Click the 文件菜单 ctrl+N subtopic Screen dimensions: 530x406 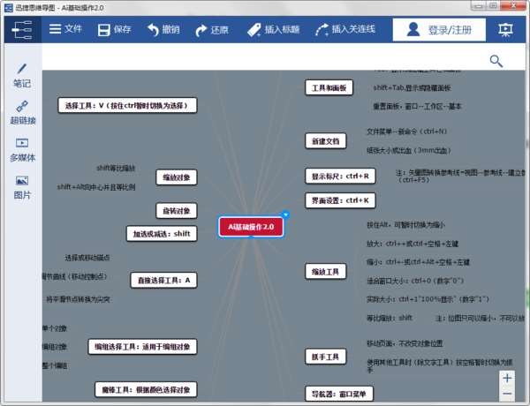click(406, 131)
